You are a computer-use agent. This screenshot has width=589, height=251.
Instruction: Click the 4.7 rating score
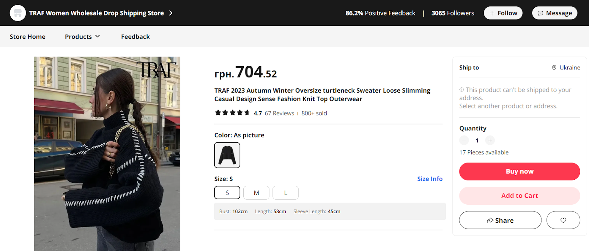(x=258, y=113)
